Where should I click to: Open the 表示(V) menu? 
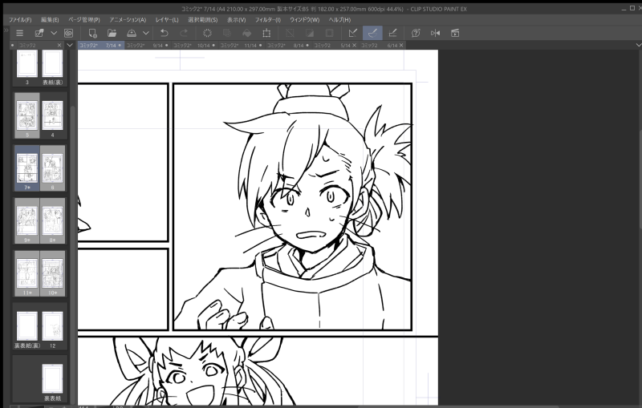237,19
